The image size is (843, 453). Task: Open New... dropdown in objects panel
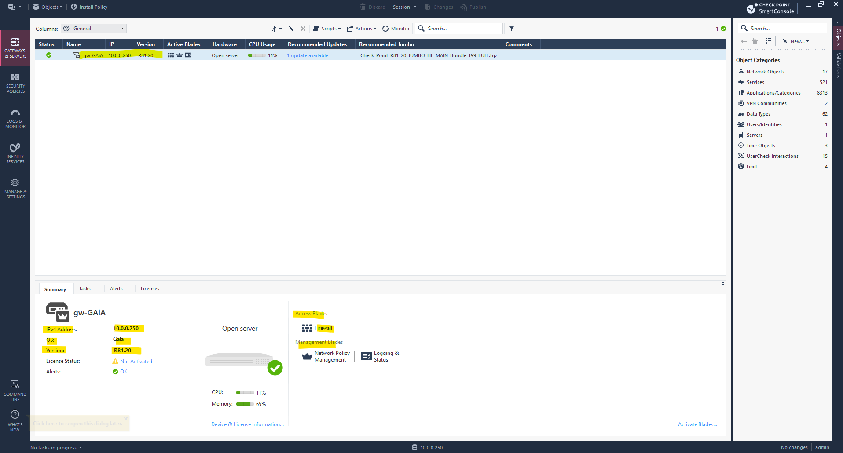[x=795, y=41]
